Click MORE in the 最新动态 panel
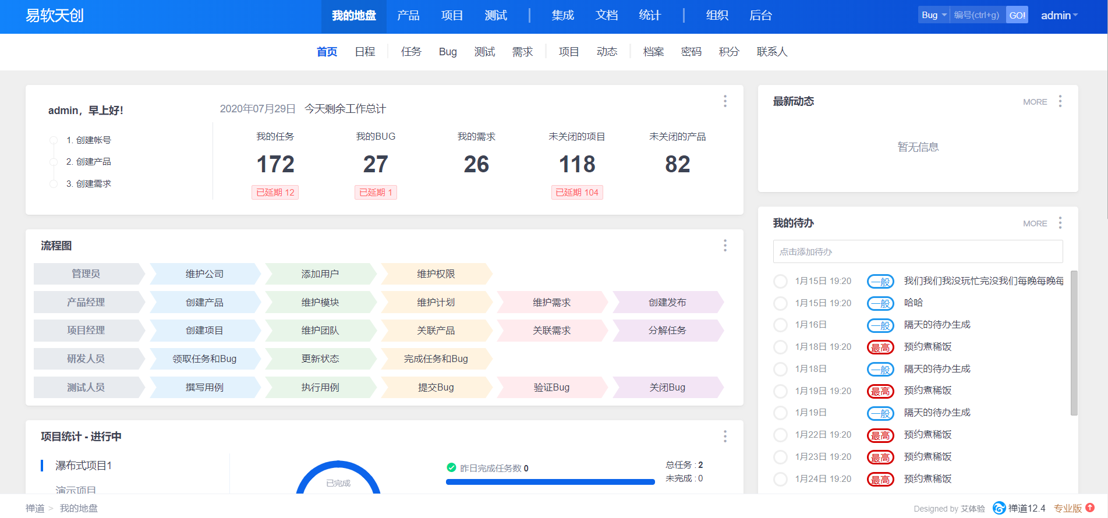1108x518 pixels. [x=1035, y=102]
